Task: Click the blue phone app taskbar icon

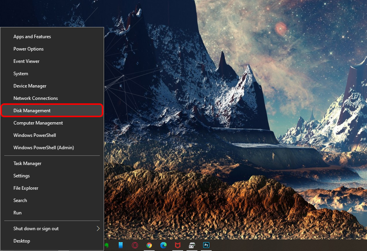Action: (x=121, y=245)
